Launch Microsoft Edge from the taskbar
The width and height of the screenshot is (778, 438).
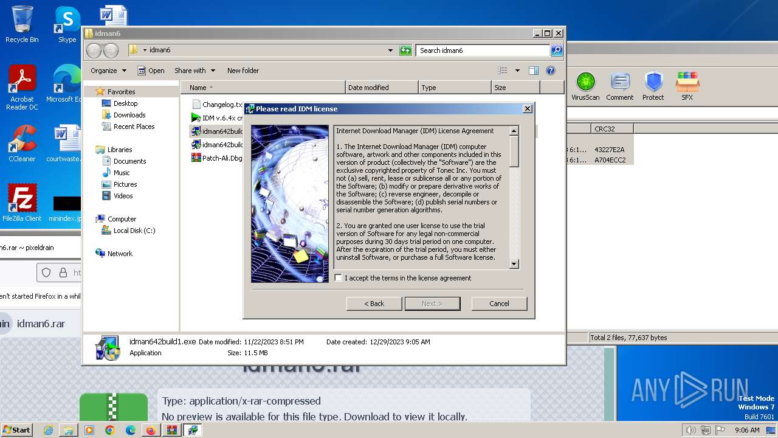(x=130, y=430)
